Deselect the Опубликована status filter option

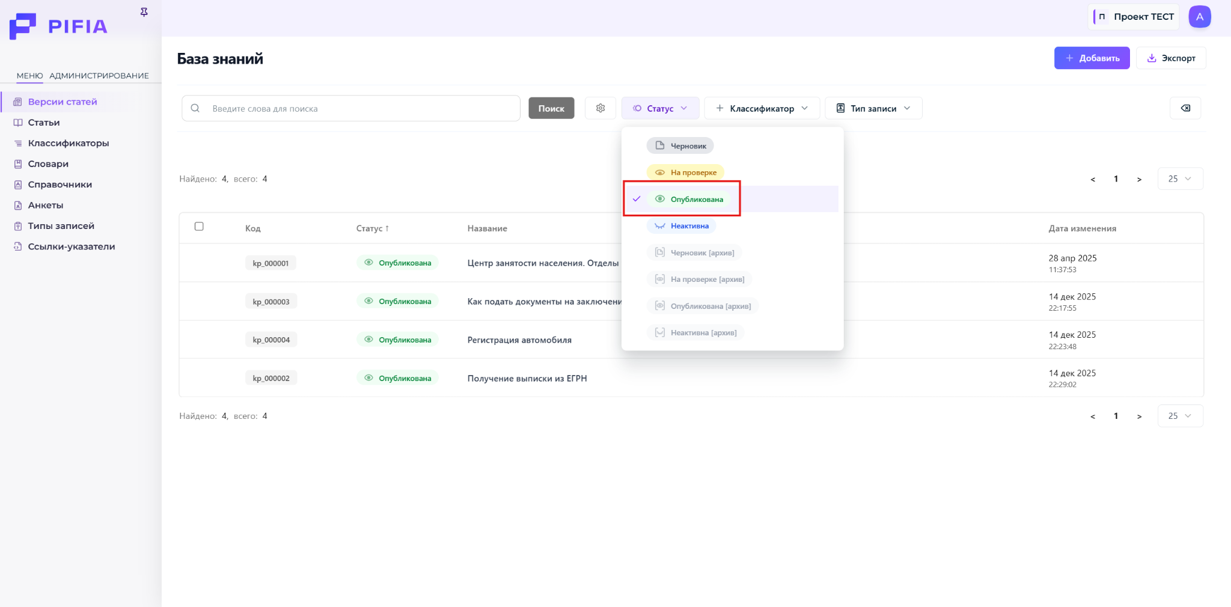[696, 200]
